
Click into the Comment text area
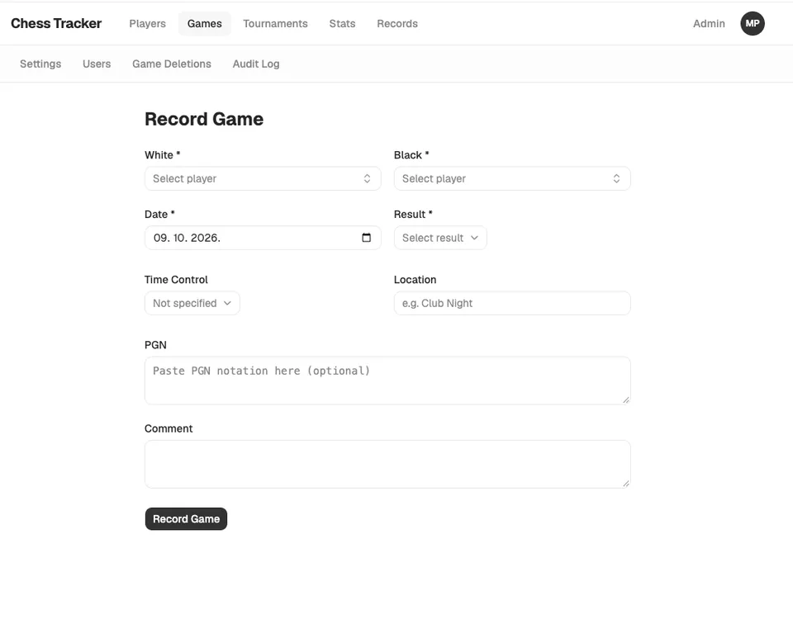(x=387, y=464)
